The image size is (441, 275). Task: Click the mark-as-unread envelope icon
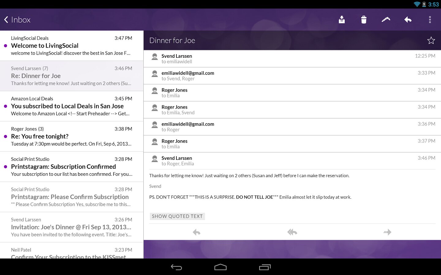(x=386, y=20)
